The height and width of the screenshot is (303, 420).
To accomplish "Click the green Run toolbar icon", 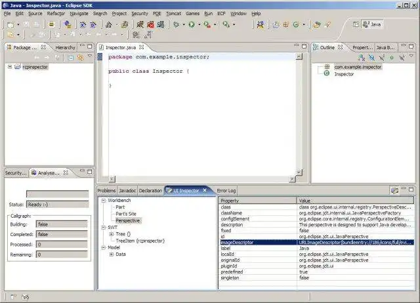I will pyautogui.click(x=192, y=25).
